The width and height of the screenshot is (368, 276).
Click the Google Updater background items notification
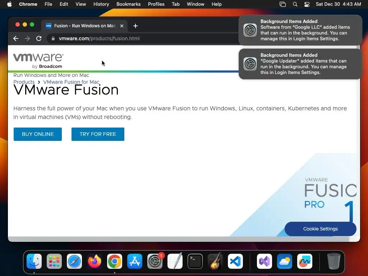(x=300, y=64)
